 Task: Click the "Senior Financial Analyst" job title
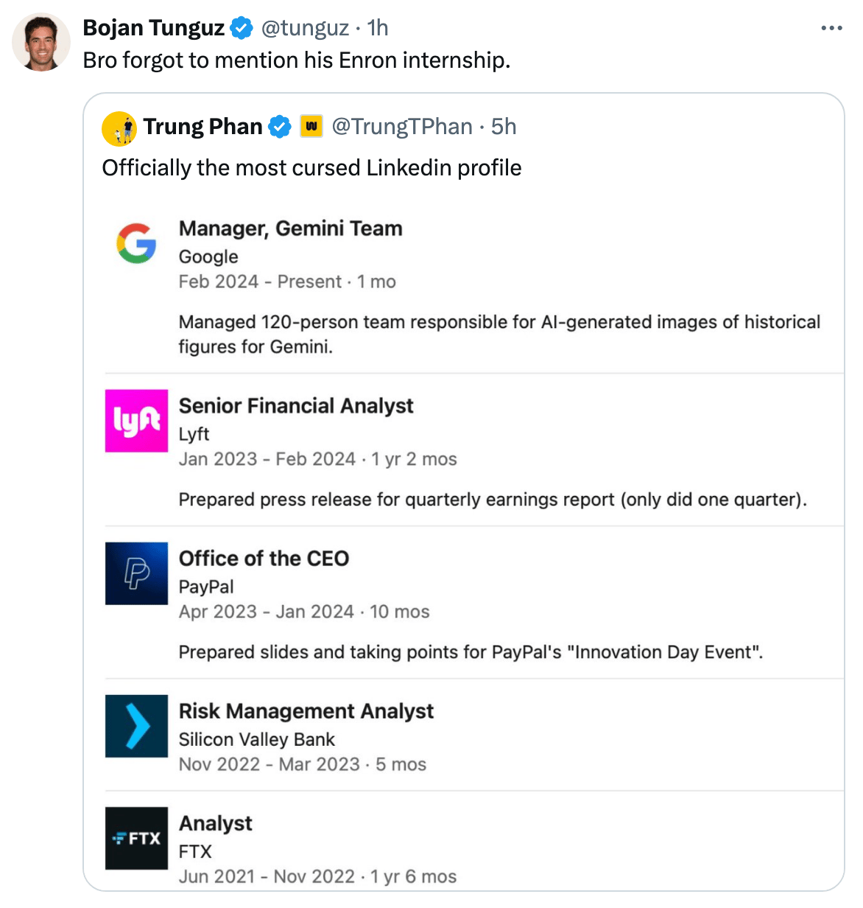[x=296, y=406]
